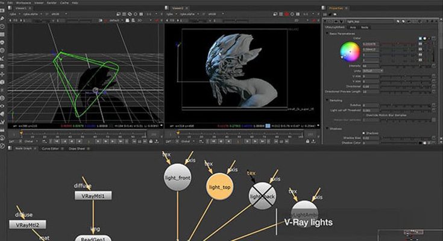Collapse the Shadows section
The width and height of the screenshot is (443, 241).
pyautogui.click(x=327, y=128)
